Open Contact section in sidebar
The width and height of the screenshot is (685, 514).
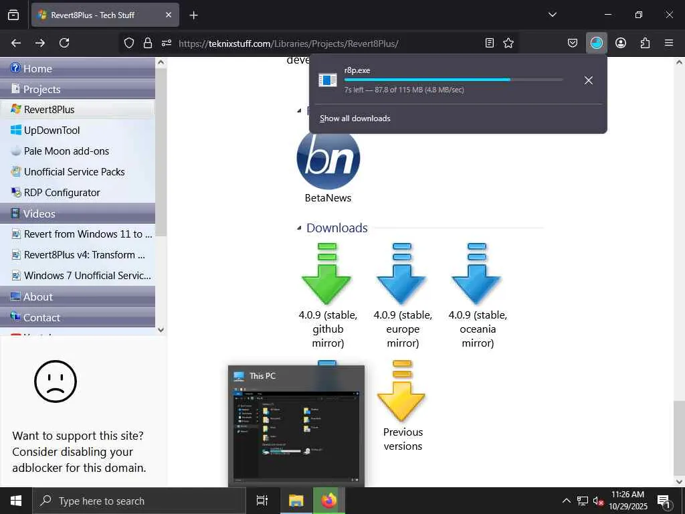pyautogui.click(x=78, y=317)
